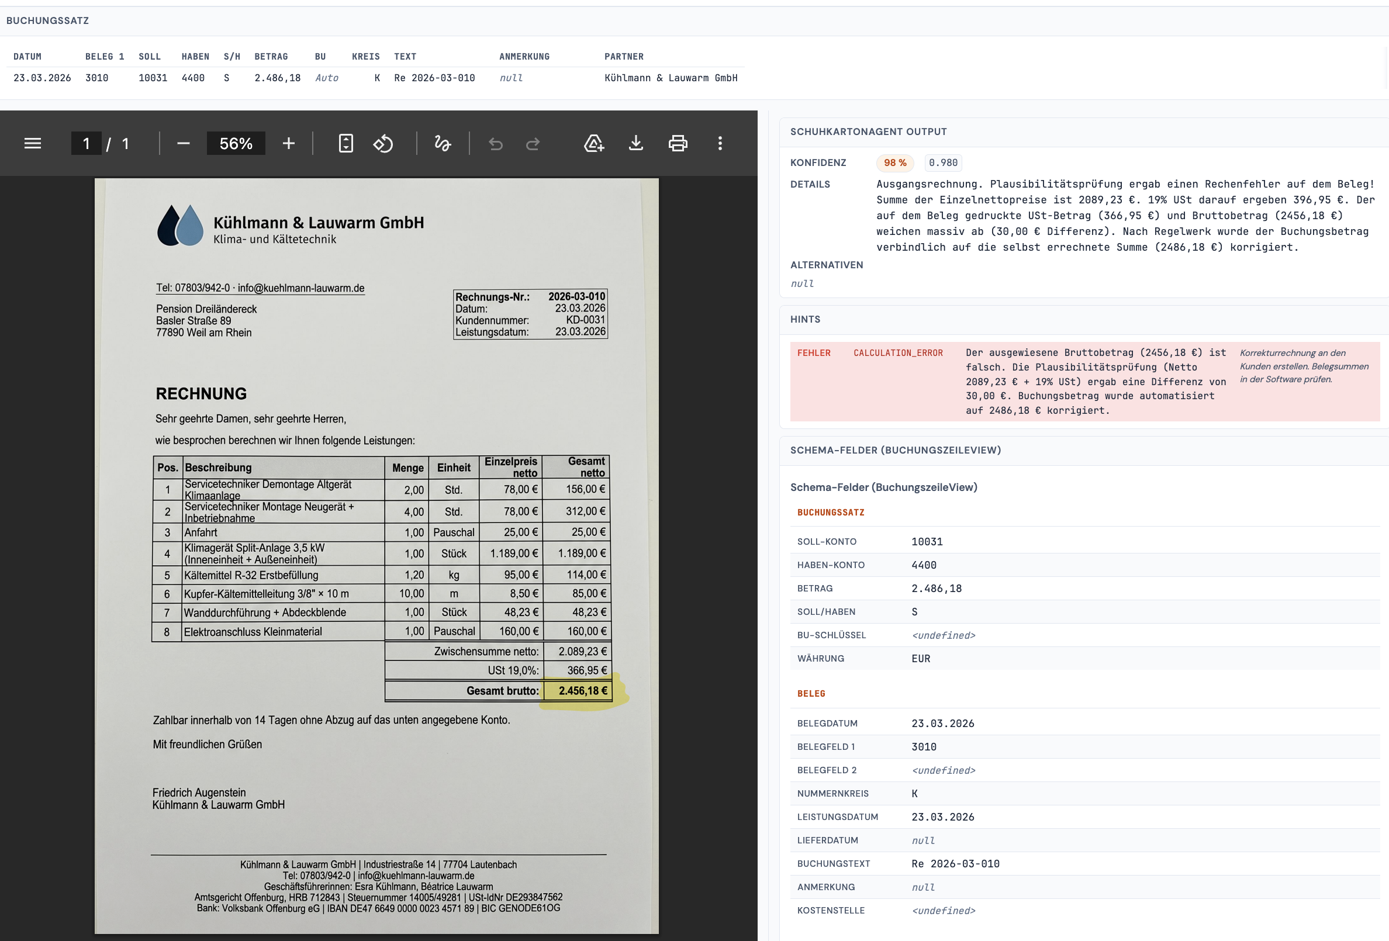Click the DATUM column header

coord(27,57)
